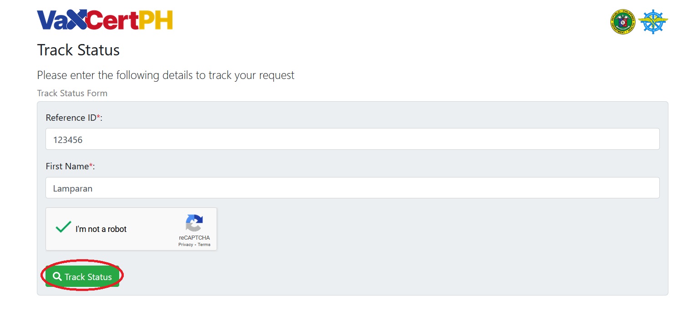698x330 pixels.
Task: Click the Reference ID input field
Action: 352,139
